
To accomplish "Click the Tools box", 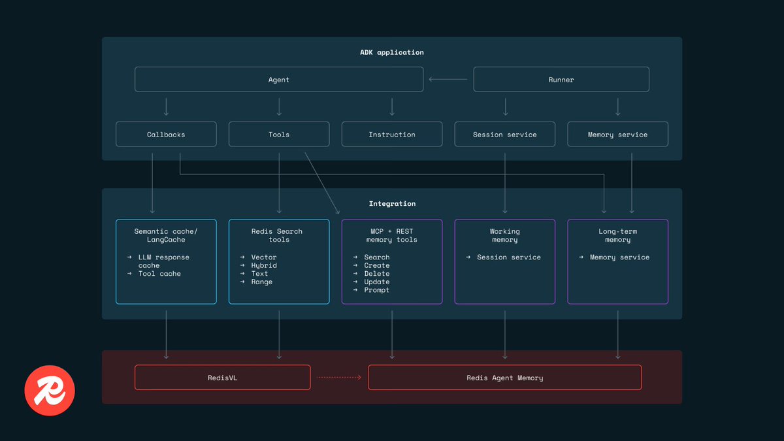I will pos(279,135).
